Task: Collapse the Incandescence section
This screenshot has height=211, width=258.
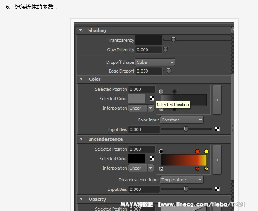Action: point(81,139)
